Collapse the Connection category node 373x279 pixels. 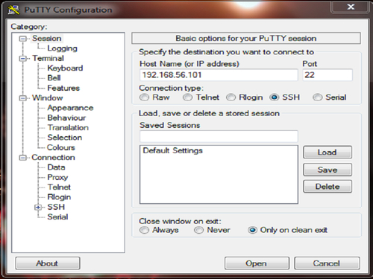(x=23, y=158)
